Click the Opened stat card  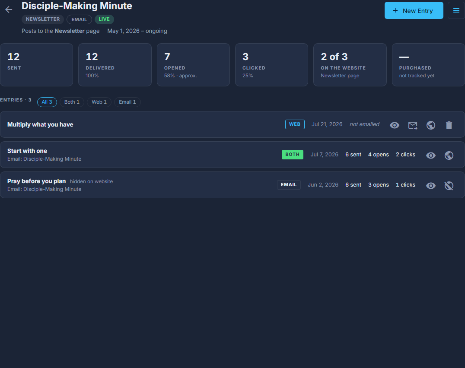tap(193, 65)
